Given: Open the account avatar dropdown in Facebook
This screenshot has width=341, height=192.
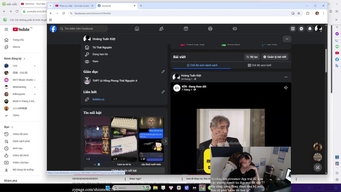Looking at the screenshot, I should click(x=318, y=29).
